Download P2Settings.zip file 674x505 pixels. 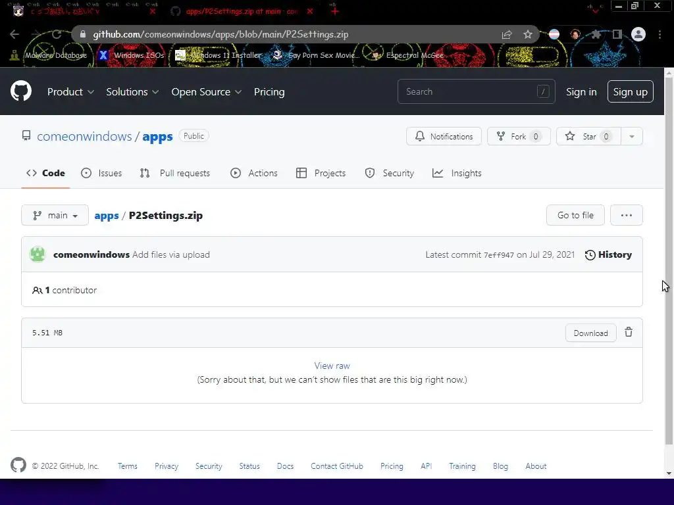[x=590, y=333]
